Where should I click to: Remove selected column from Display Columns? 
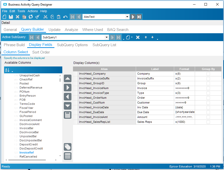(68, 97)
